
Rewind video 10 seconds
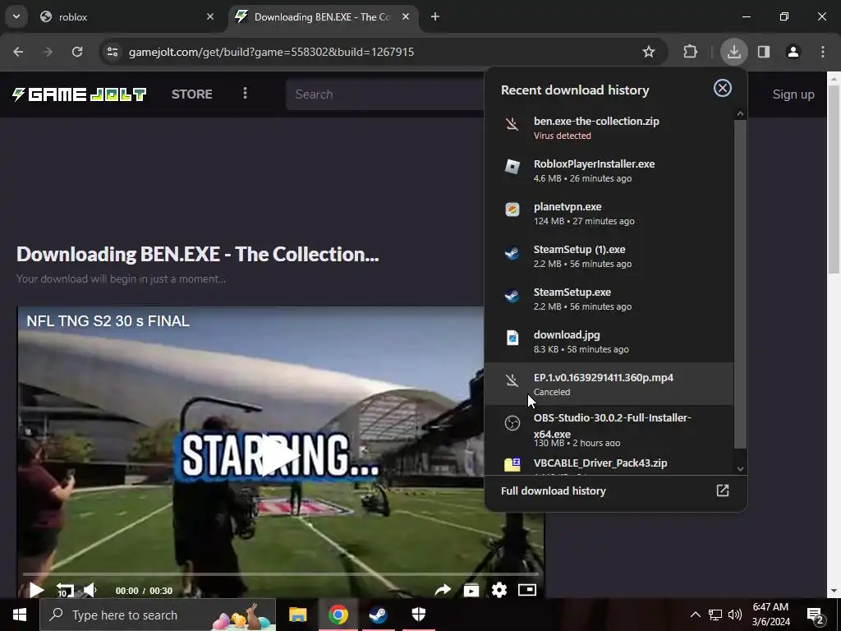64,590
